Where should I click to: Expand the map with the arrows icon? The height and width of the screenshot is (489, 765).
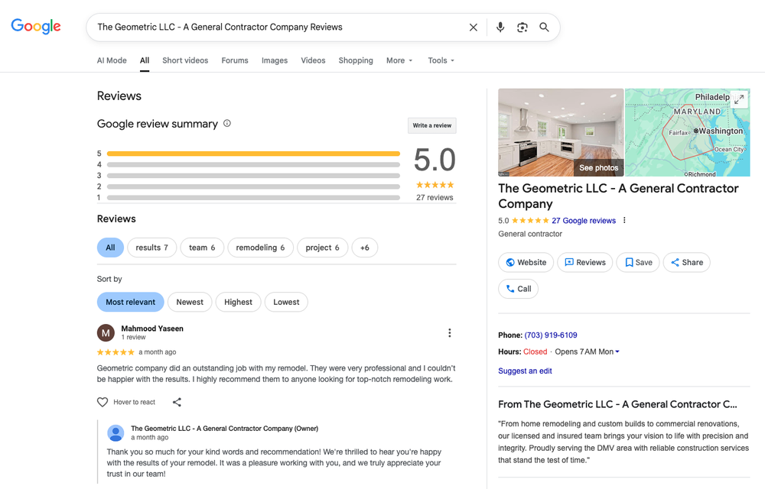(739, 99)
